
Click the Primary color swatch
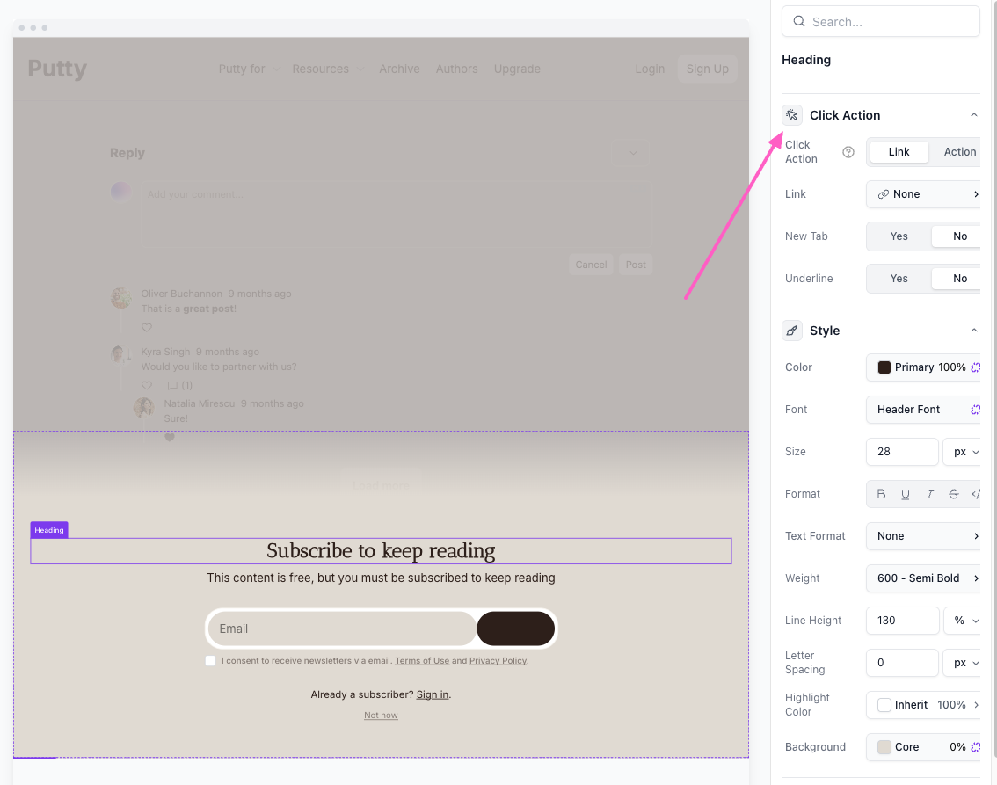point(884,367)
